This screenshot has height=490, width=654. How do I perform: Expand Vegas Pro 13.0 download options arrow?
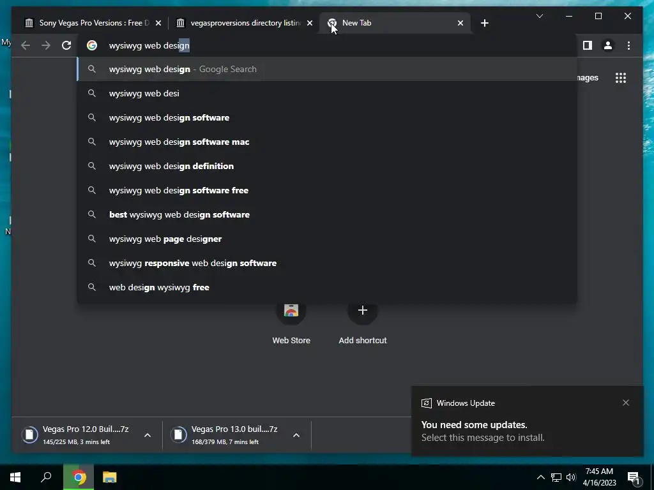point(296,435)
